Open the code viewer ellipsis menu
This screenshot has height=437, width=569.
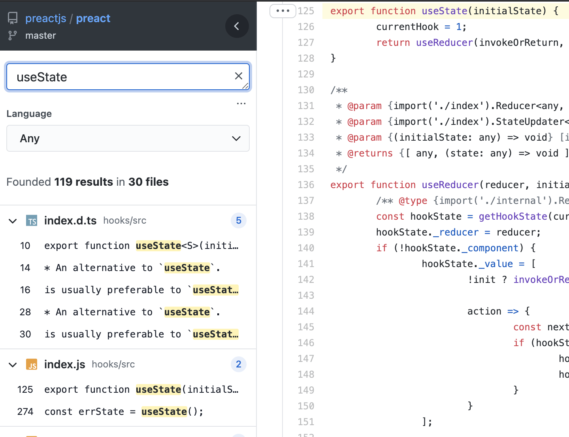tap(283, 11)
